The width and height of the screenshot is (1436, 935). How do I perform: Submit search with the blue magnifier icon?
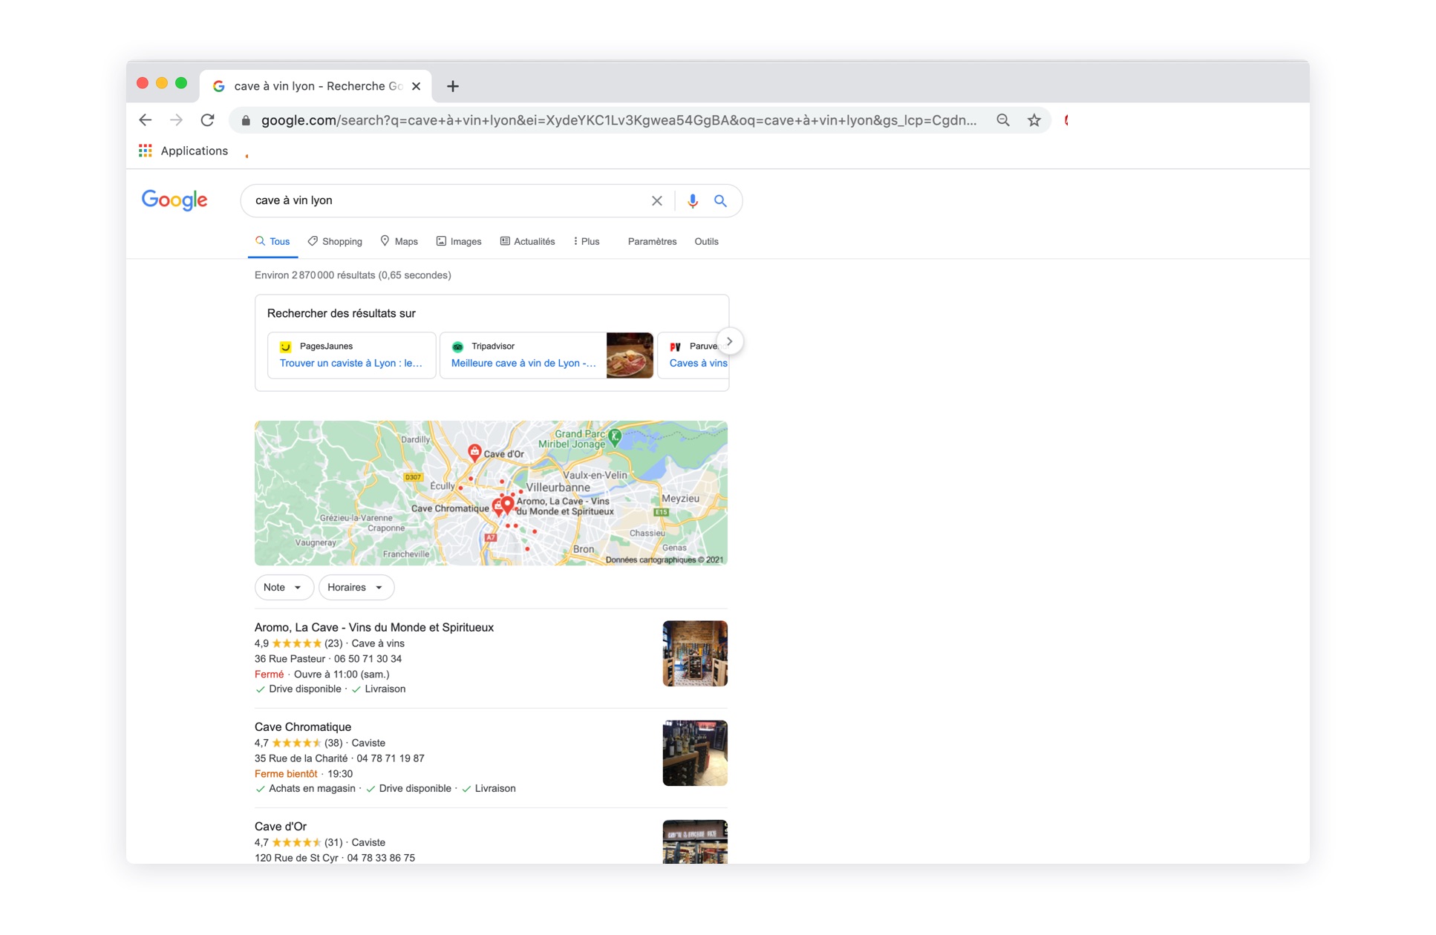pos(720,201)
